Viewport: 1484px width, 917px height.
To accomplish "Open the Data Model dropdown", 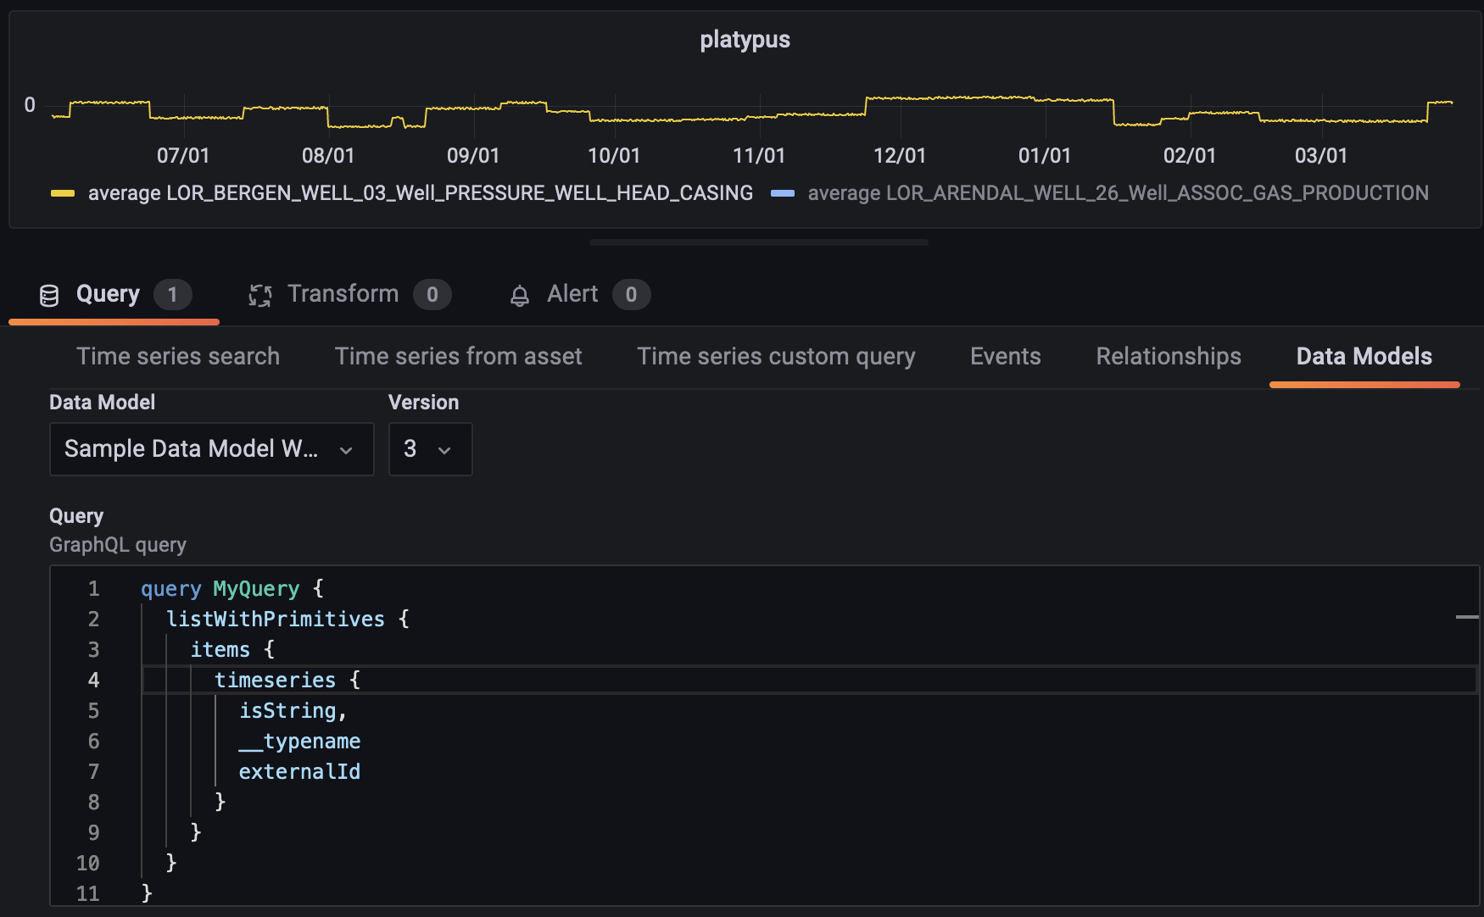I will coord(211,449).
